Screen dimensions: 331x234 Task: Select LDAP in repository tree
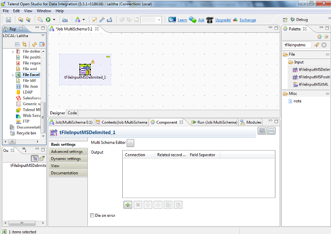tap(28, 92)
